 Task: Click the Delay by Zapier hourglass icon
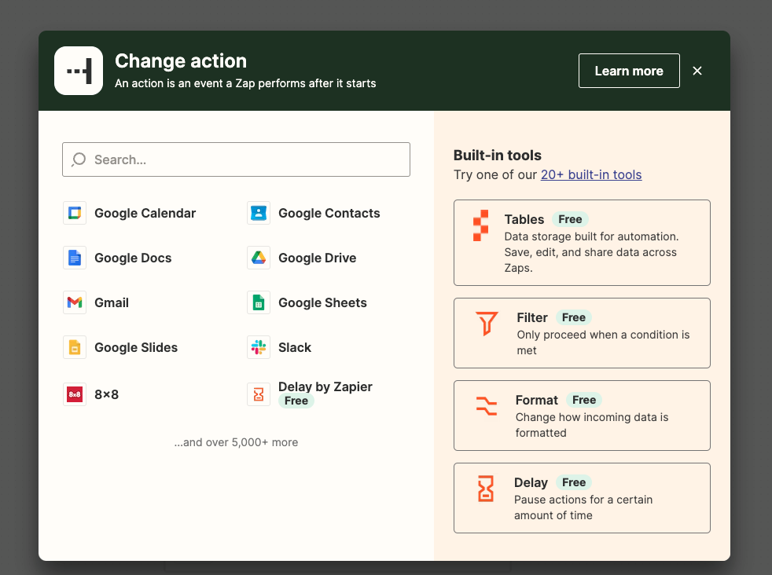tap(259, 394)
